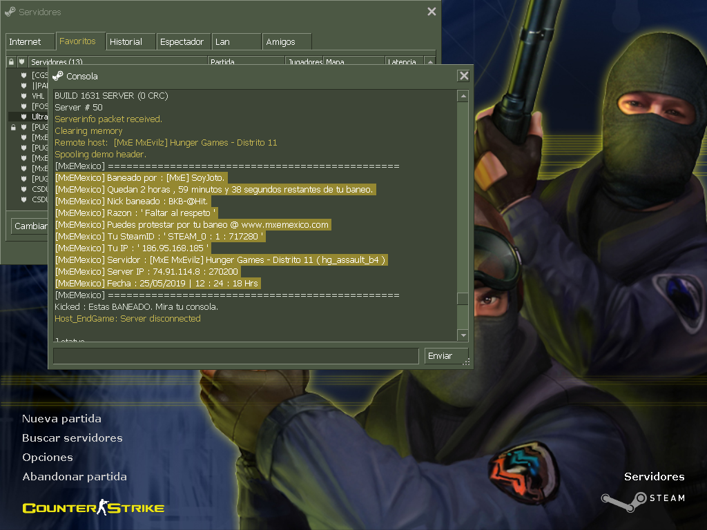Click the shield icon on the Ultra server row

(23, 116)
